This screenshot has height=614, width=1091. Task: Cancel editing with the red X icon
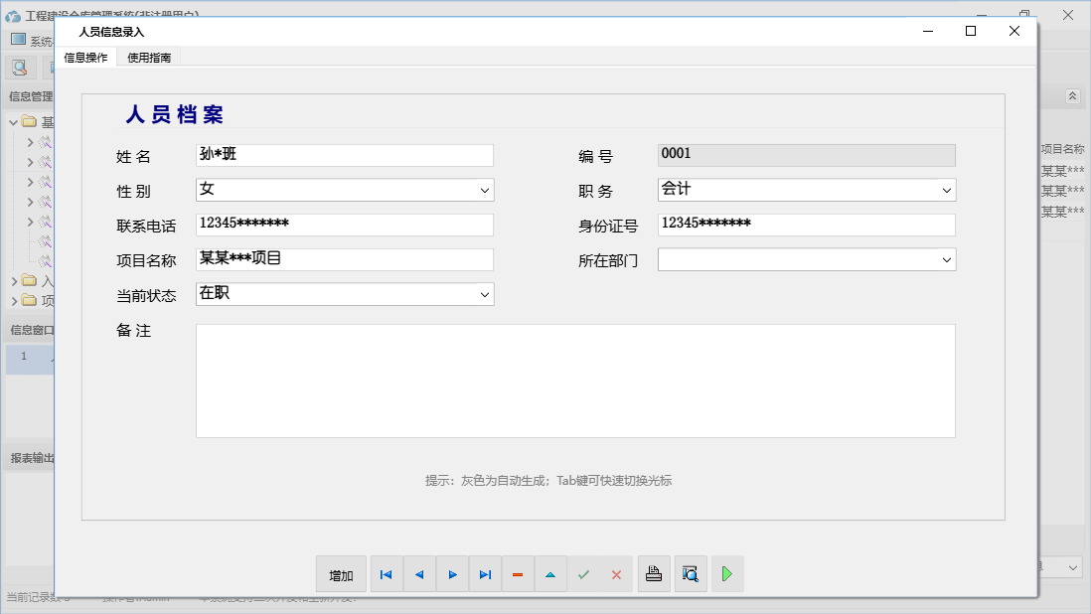pos(617,573)
